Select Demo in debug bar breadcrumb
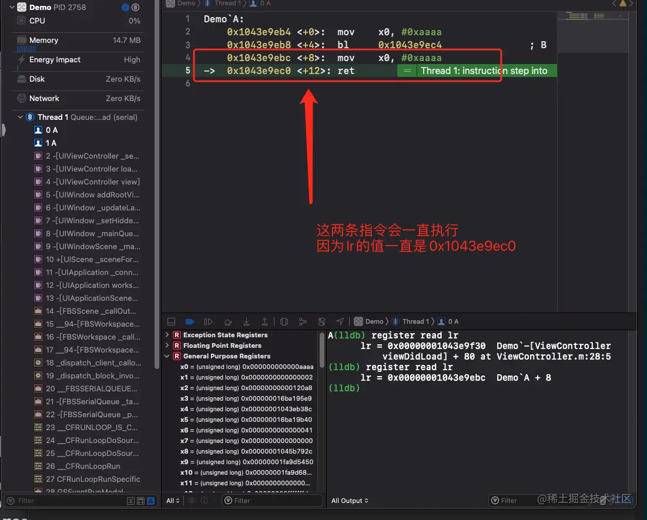The image size is (647, 520). tap(369, 321)
